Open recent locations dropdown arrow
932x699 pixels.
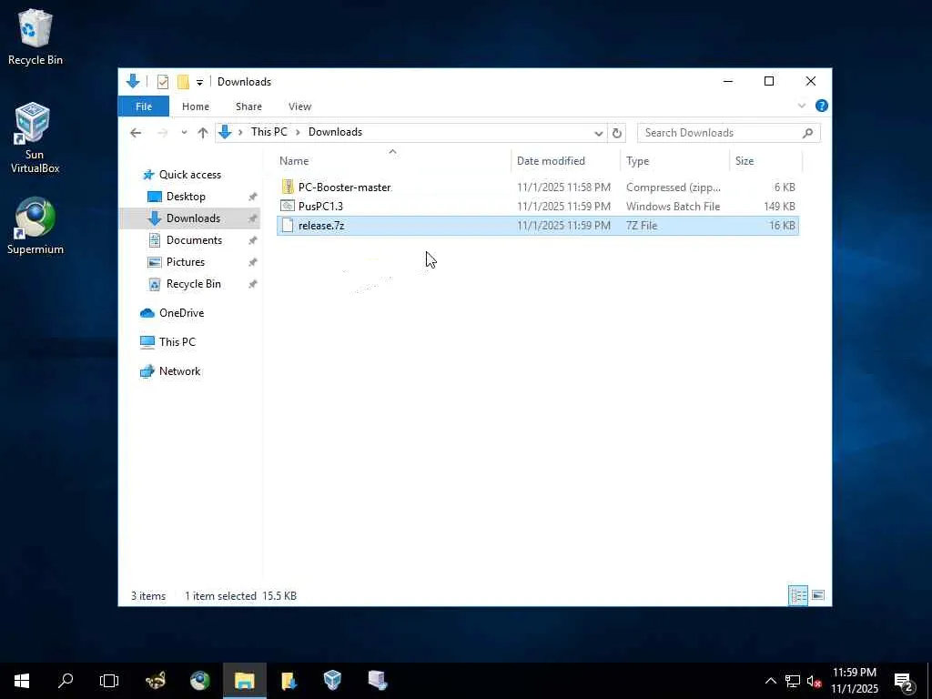(x=184, y=133)
